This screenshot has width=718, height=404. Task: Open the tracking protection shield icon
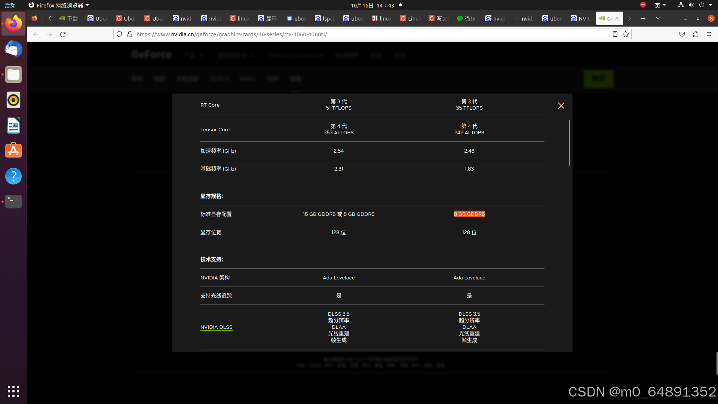point(119,34)
